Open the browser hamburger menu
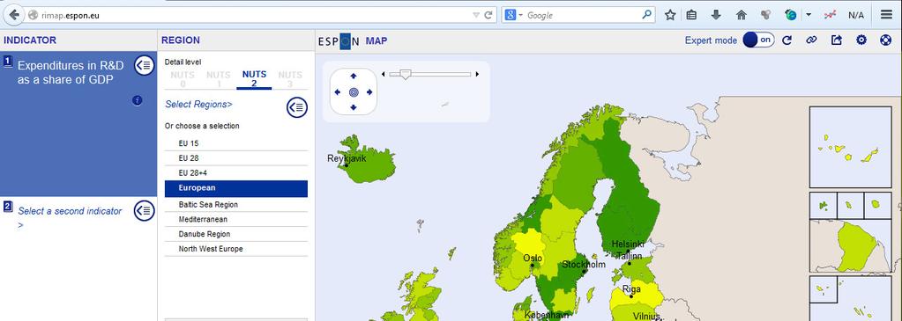The image size is (902, 321). (x=886, y=16)
